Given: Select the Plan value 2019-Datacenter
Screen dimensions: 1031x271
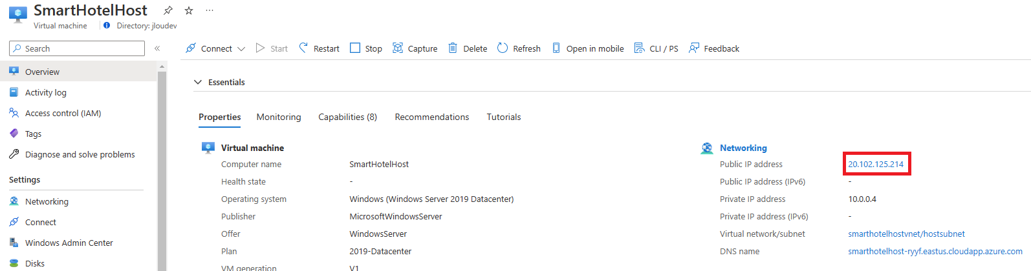Looking at the screenshot, I should coord(380,251).
